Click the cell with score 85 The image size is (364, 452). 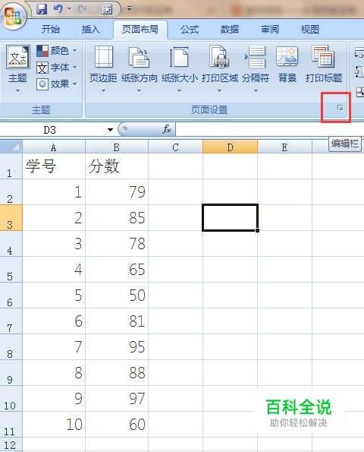pos(117,218)
